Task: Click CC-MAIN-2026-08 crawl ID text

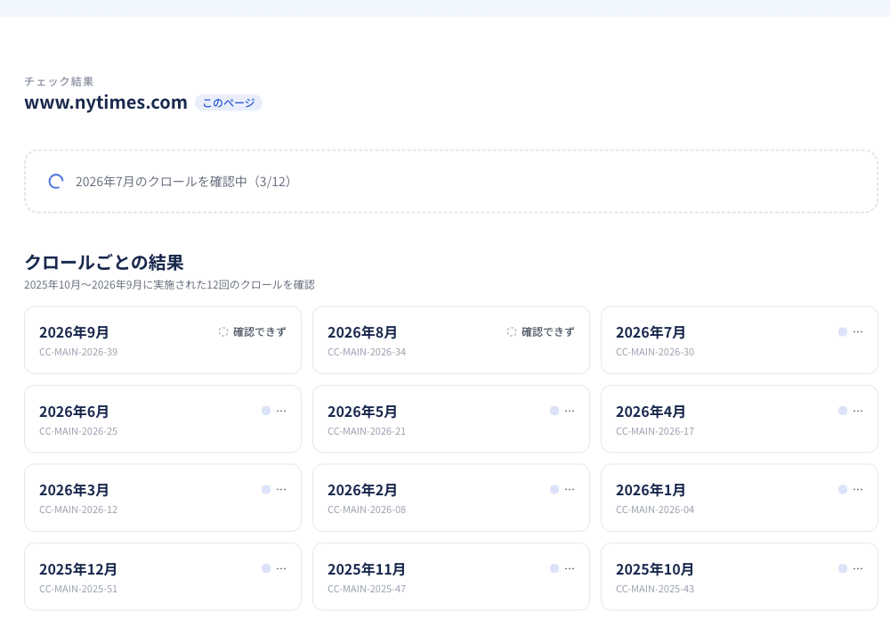Action: point(367,510)
